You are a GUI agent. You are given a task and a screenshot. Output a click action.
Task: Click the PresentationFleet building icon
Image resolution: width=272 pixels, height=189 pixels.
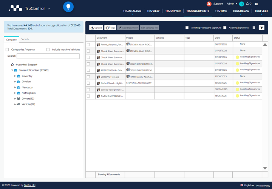tap(15, 70)
